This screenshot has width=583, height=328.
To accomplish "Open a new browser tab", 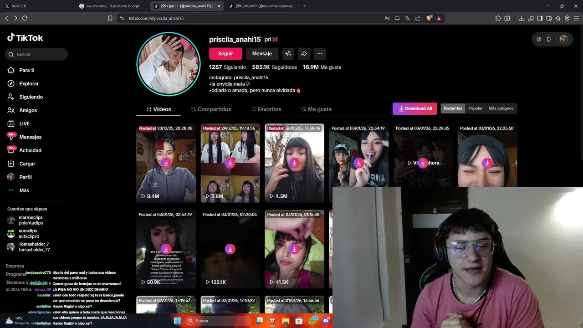I will pos(305,6).
